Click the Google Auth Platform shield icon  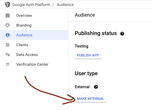8,5
